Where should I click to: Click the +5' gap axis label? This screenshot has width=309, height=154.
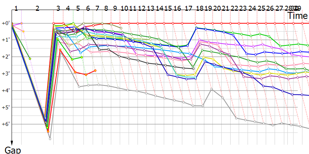[5, 107]
